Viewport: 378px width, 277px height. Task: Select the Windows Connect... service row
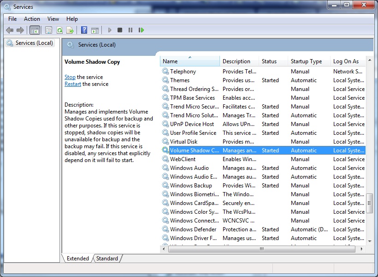click(x=263, y=221)
